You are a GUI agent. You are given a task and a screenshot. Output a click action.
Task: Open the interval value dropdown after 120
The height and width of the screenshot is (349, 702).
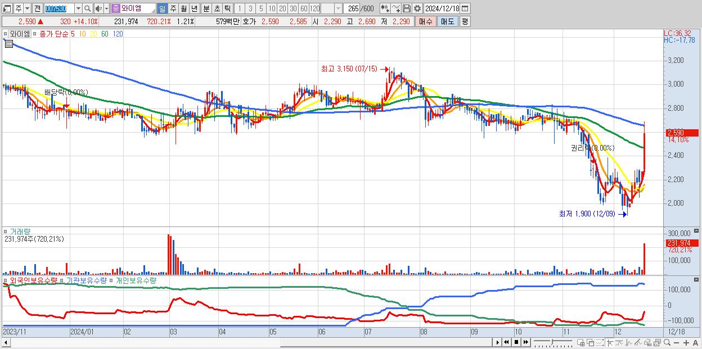tap(337, 8)
